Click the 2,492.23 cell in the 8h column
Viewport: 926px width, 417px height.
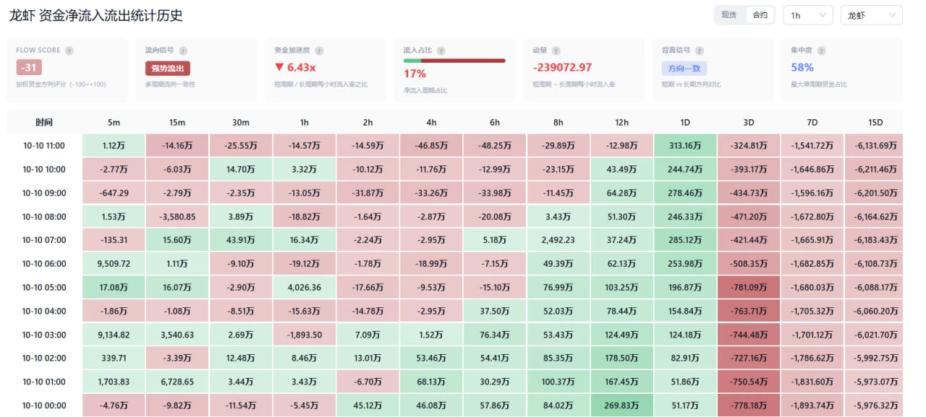558,240
